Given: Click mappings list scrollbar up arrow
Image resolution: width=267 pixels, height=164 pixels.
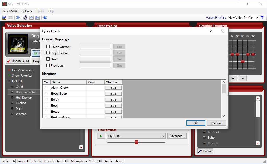Looking at the screenshot, I should point(223,82).
